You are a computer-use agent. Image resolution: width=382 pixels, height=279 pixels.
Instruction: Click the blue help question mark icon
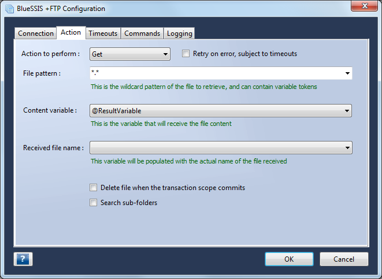point(23,259)
